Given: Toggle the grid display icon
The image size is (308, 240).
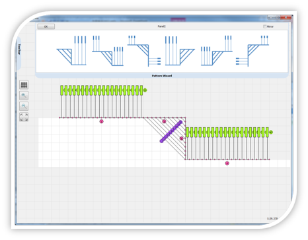Looking at the screenshot, I should point(24,85).
